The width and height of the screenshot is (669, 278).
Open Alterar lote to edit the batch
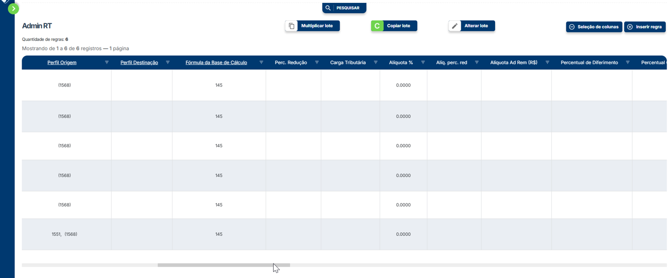coord(472,26)
